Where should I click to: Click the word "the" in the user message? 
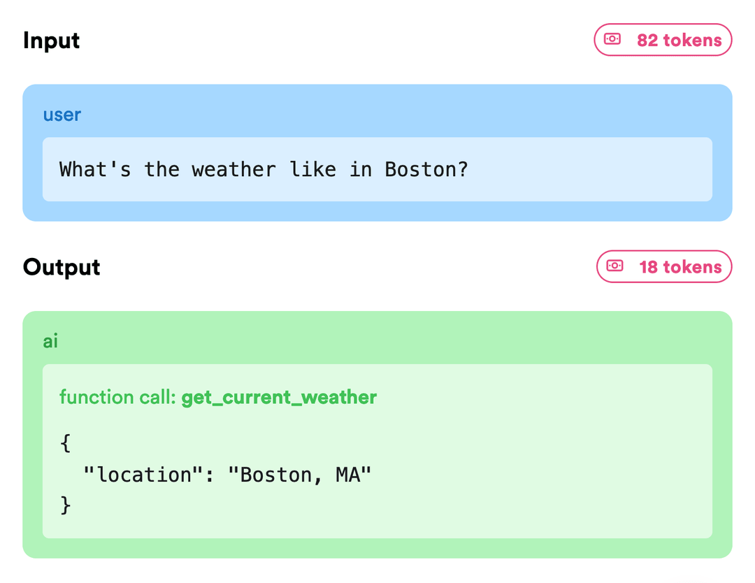pyautogui.click(x=161, y=169)
